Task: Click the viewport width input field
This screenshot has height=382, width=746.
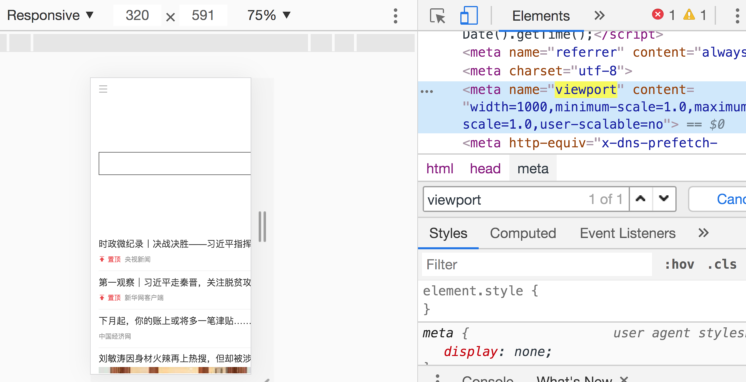Action: (x=137, y=15)
